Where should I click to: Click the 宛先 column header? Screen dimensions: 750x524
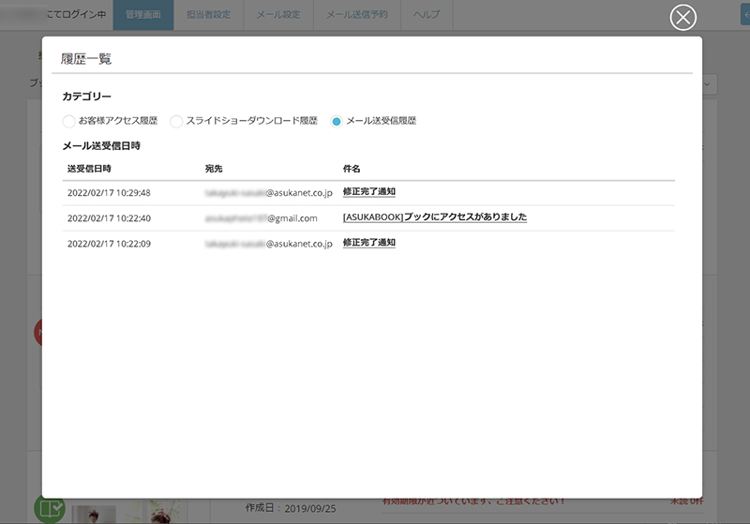(x=214, y=169)
